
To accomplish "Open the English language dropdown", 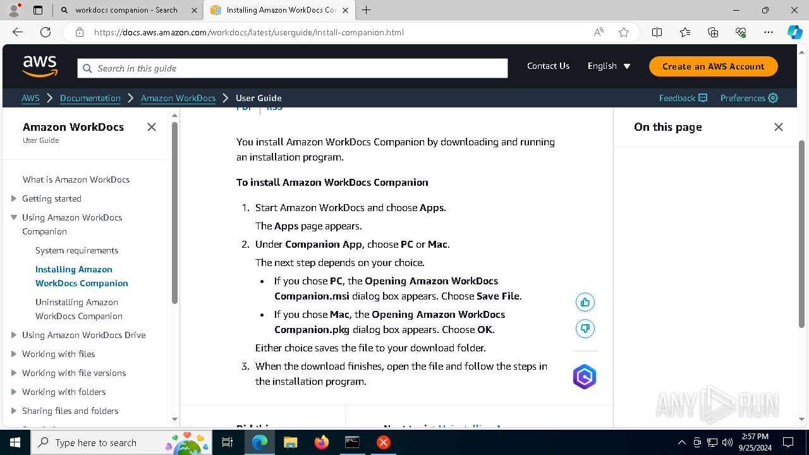I will pyautogui.click(x=609, y=66).
